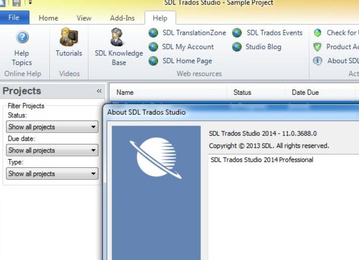The width and height of the screenshot is (359, 260).
Task: Launch the Tutorials videos icon
Action: click(69, 39)
